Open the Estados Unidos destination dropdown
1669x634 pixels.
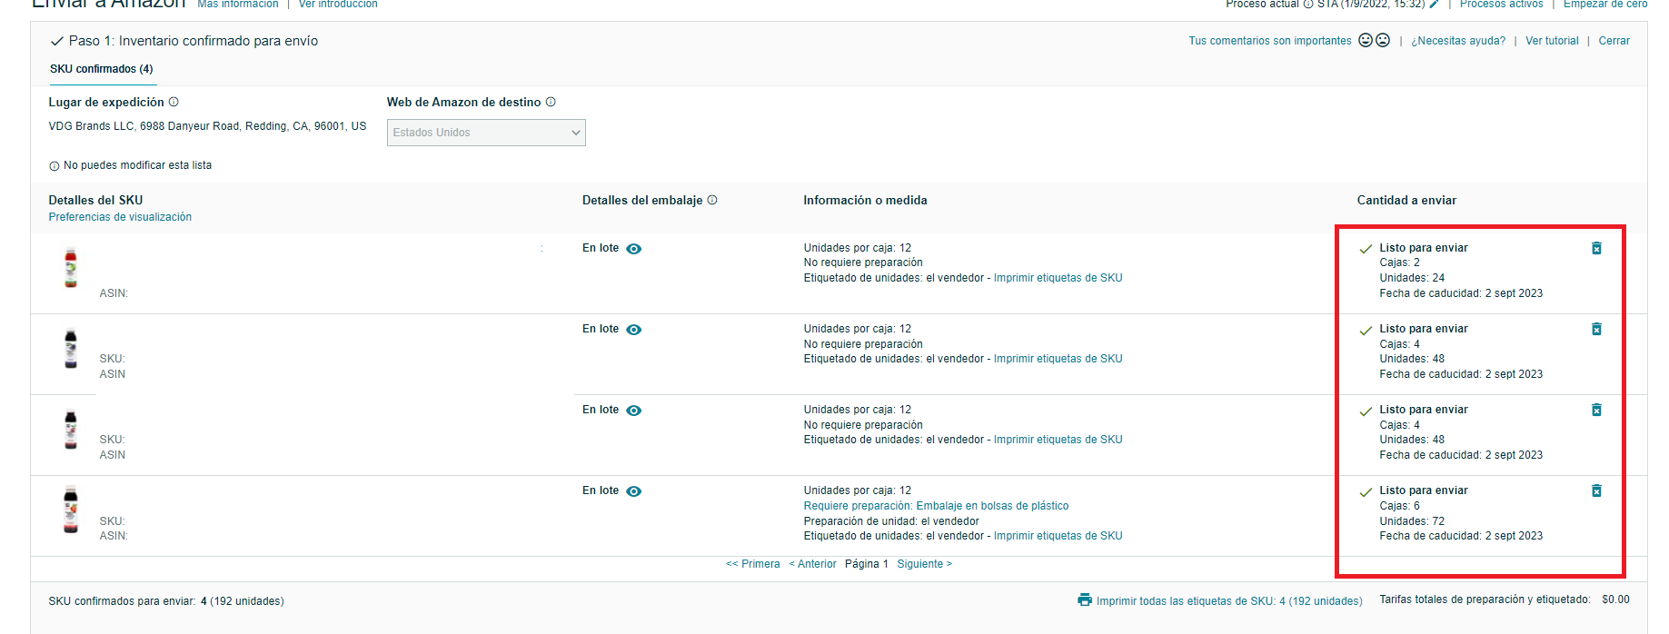point(486,133)
